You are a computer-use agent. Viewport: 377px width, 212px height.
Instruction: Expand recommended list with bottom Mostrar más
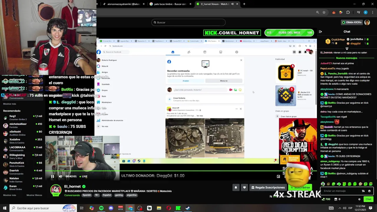point(10,195)
